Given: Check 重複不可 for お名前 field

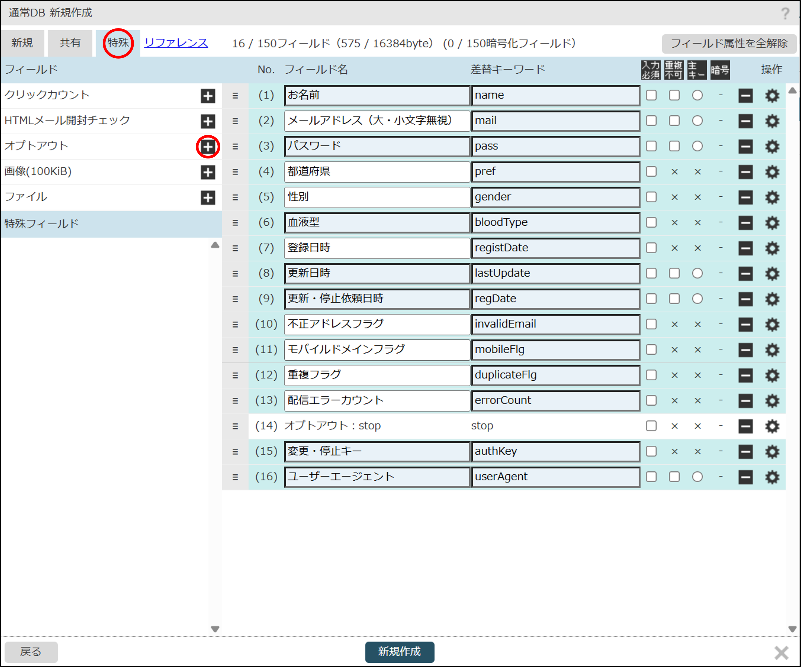Looking at the screenshot, I should coord(674,96).
